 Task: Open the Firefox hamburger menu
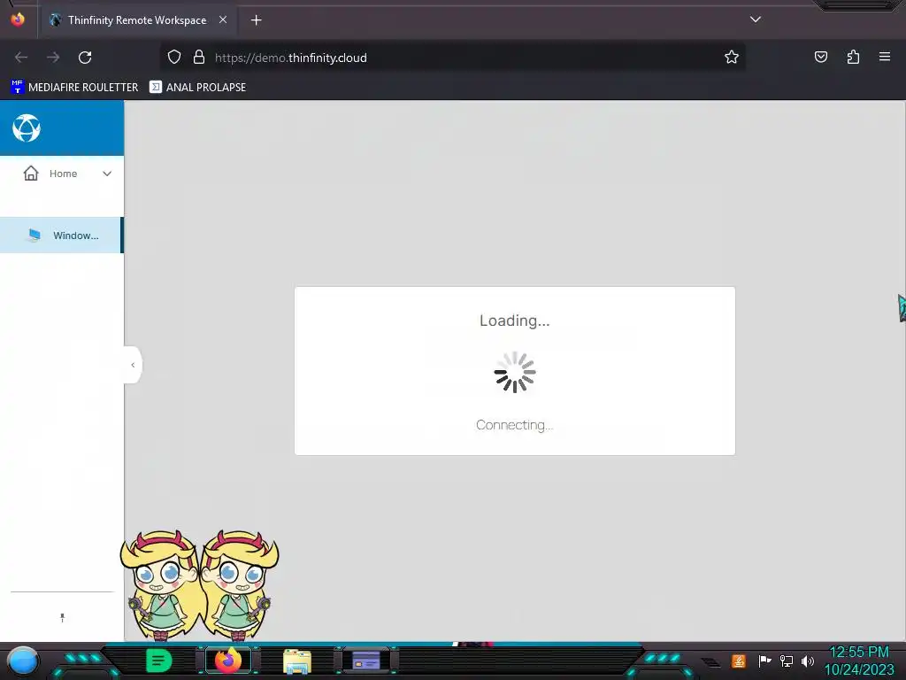click(x=885, y=57)
